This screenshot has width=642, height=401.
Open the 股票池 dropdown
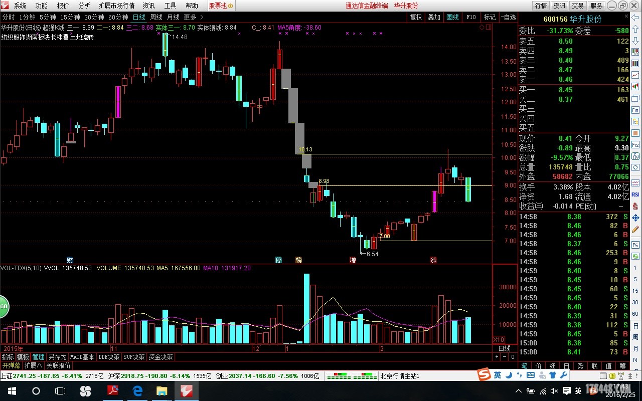point(221,6)
